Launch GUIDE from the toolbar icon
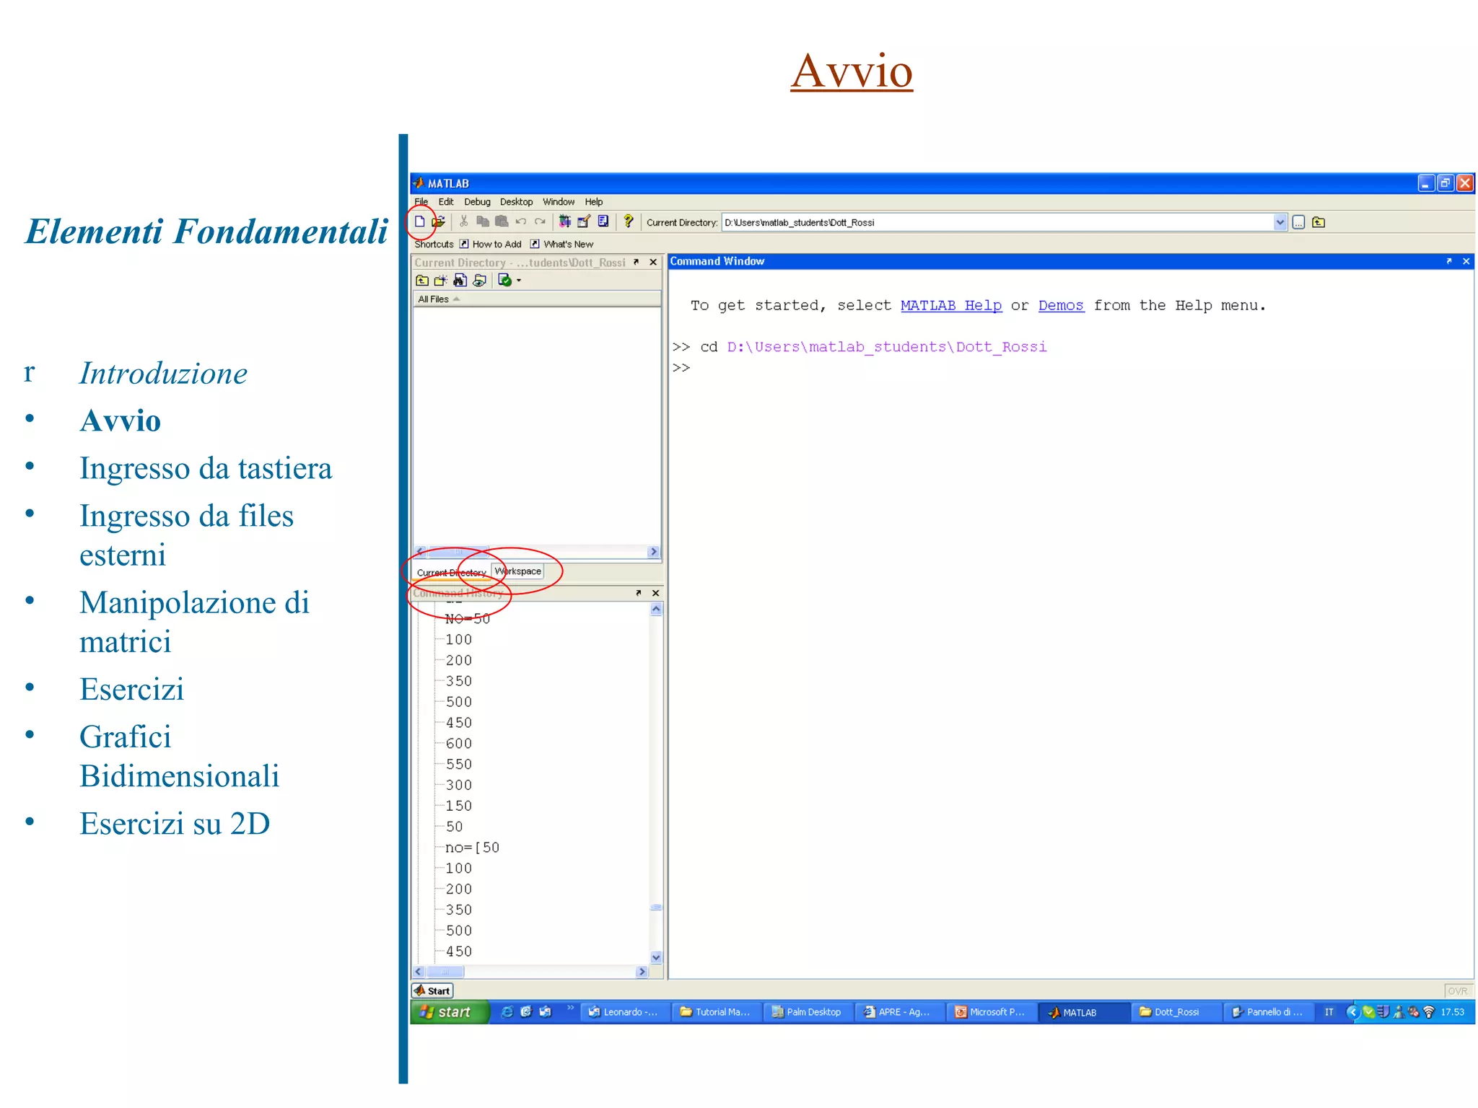This screenshot has height=1108, width=1478. (584, 221)
